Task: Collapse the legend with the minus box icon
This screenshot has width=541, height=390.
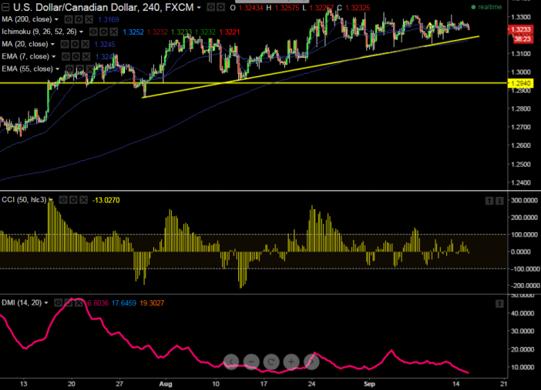Action: pos(5,7)
